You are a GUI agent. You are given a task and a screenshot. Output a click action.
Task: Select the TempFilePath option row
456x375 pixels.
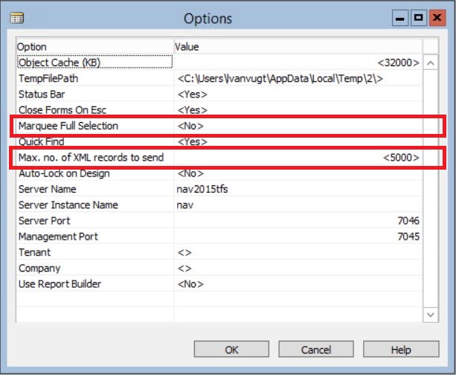(94, 78)
